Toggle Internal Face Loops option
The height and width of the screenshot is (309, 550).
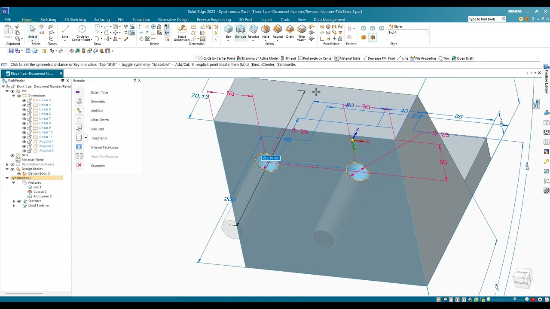(x=79, y=147)
